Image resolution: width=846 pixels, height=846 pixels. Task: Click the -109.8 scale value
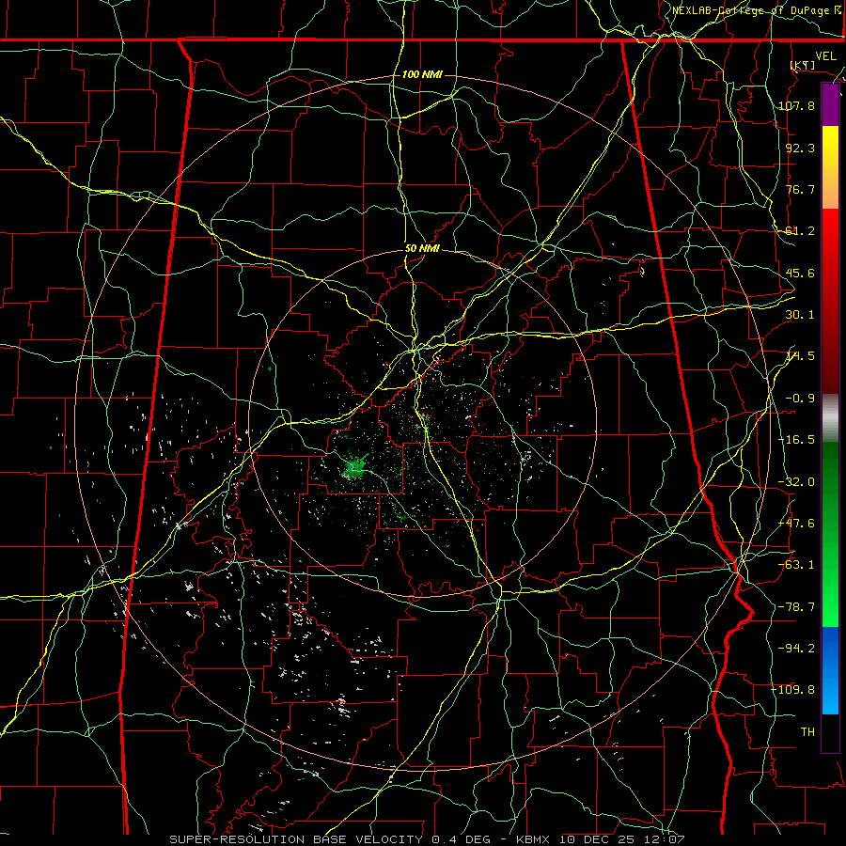click(x=793, y=690)
